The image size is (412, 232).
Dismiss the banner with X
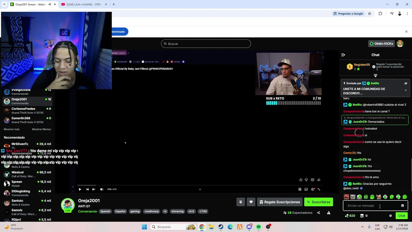click(406, 32)
